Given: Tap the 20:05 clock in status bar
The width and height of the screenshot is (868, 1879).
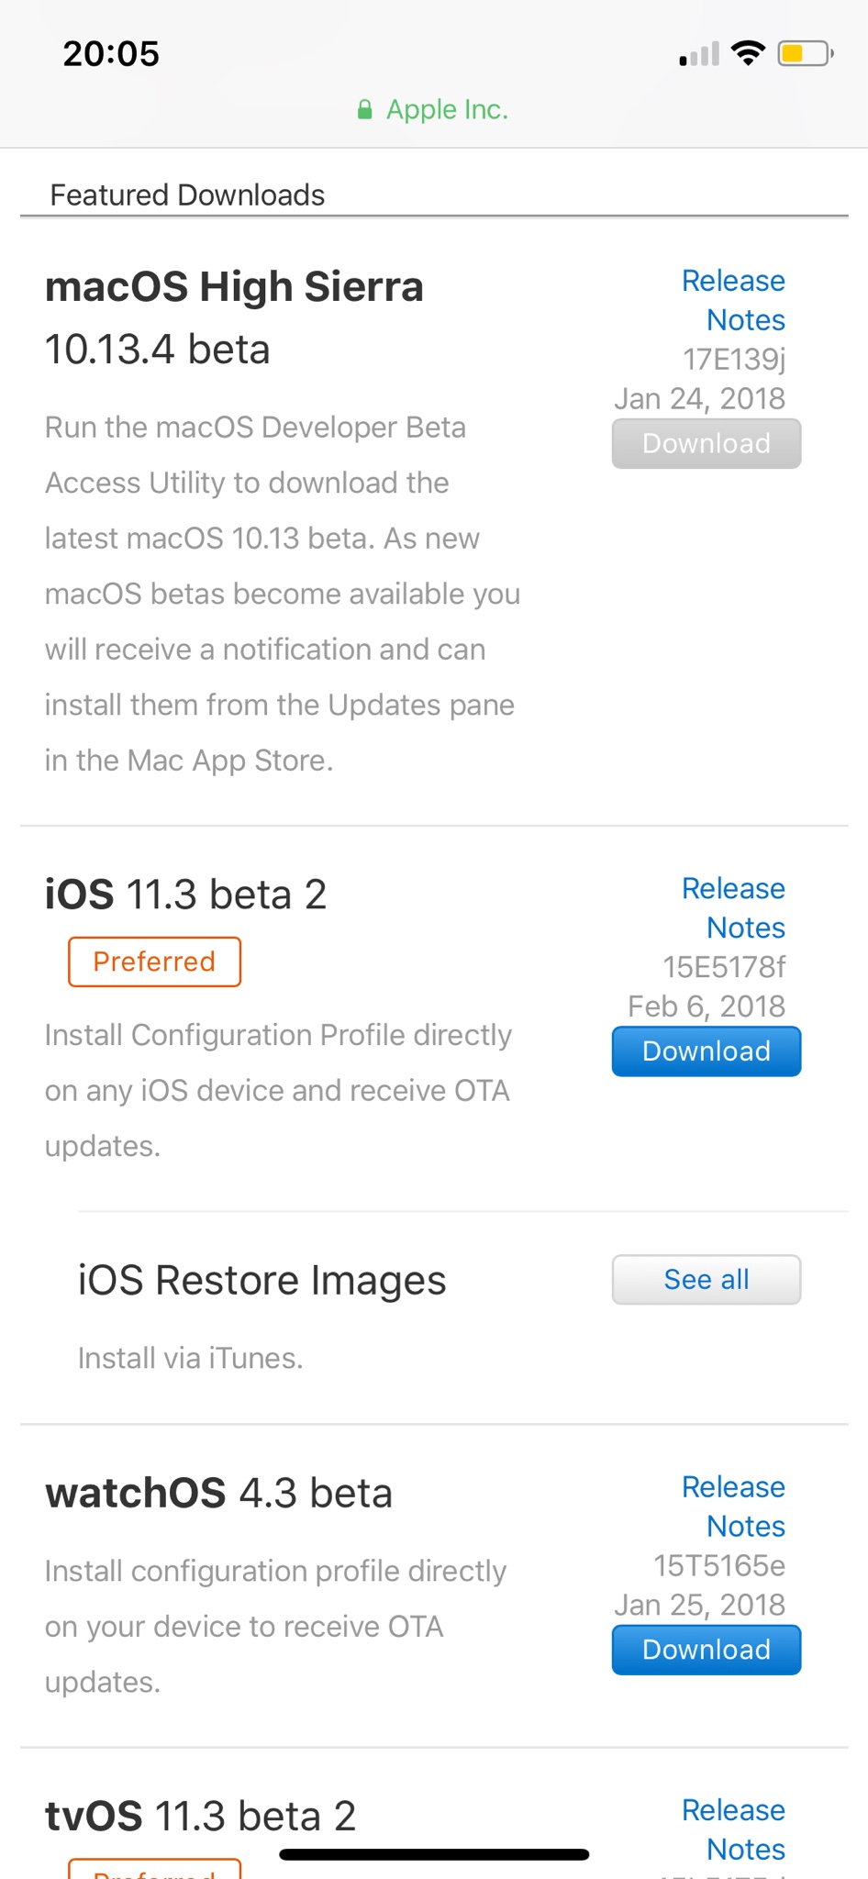Looking at the screenshot, I should (x=111, y=54).
